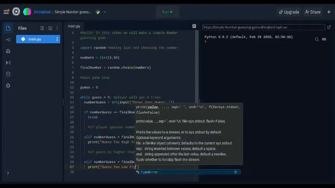Viewport: 335px width, 188px height.
Task: Add a new folder in Files panel
Action: (x=50, y=28)
